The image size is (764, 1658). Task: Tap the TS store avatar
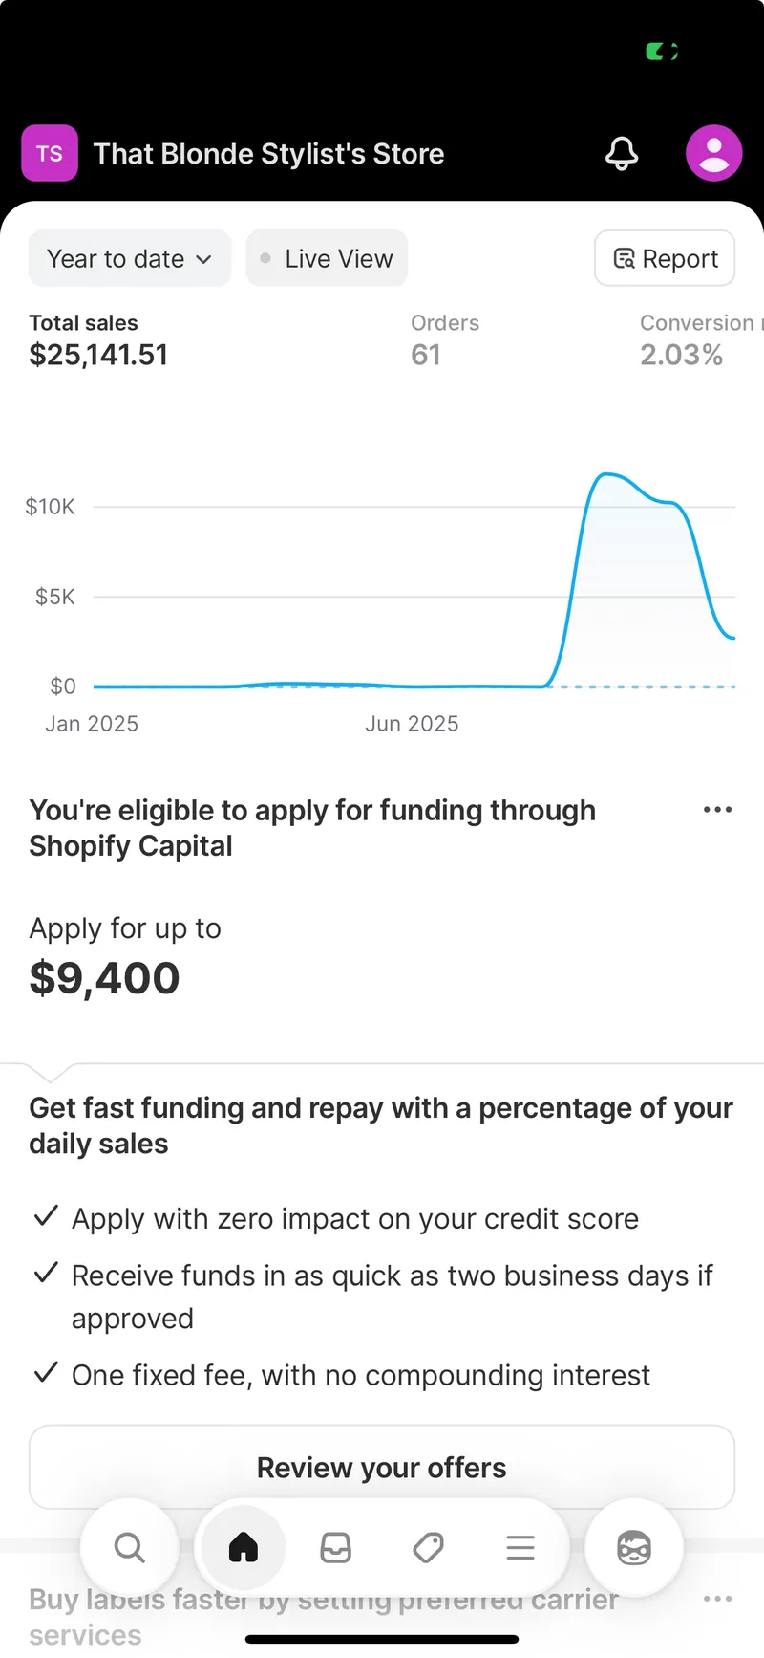tap(50, 153)
